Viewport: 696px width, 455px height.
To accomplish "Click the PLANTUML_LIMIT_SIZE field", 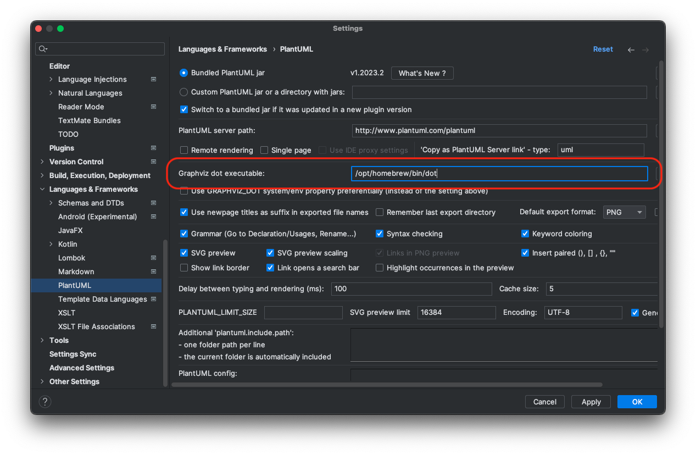I will tap(303, 313).
